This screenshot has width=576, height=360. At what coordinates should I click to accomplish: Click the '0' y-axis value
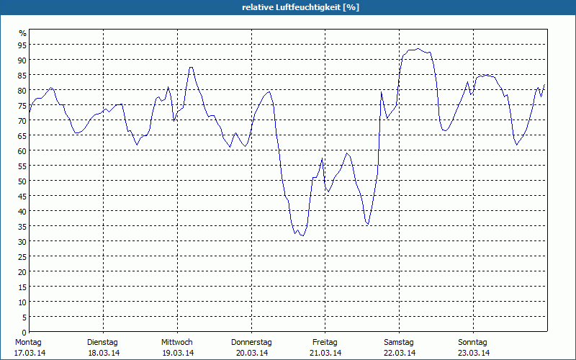(24, 333)
